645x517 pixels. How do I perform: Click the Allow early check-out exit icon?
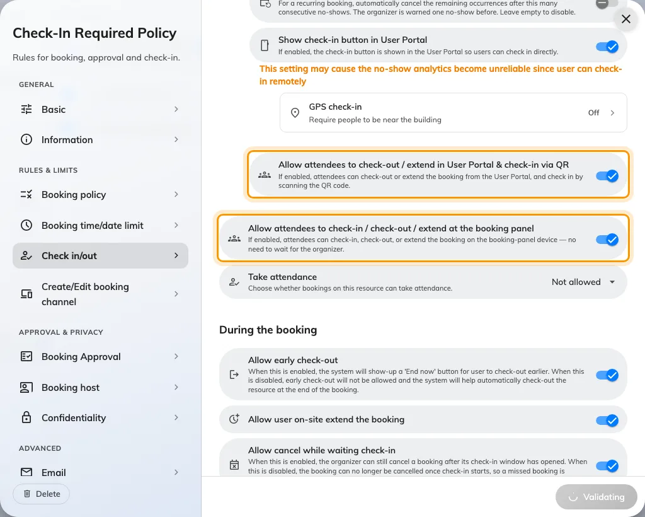234,375
